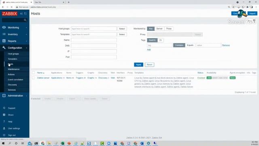
Task: Open the Zabbix server host link
Action: 43,78
